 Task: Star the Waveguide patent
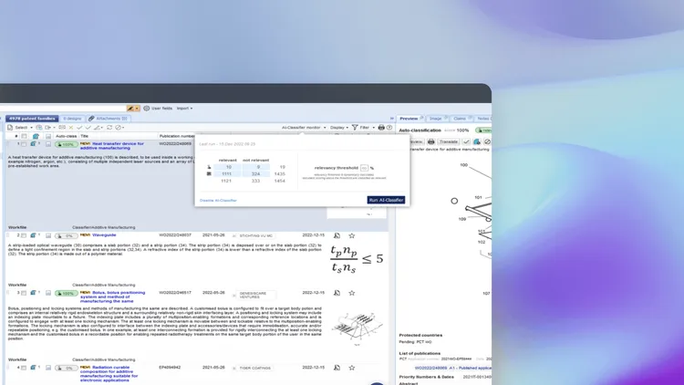tap(352, 235)
